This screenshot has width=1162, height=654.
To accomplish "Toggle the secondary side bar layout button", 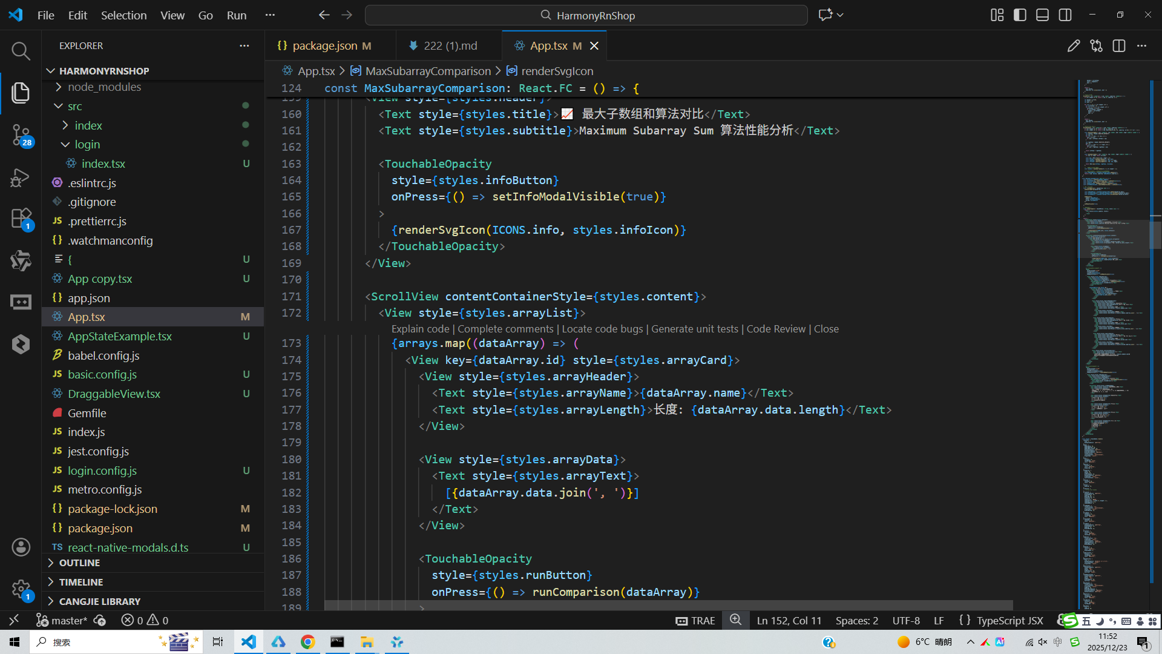I will [x=1065, y=15].
